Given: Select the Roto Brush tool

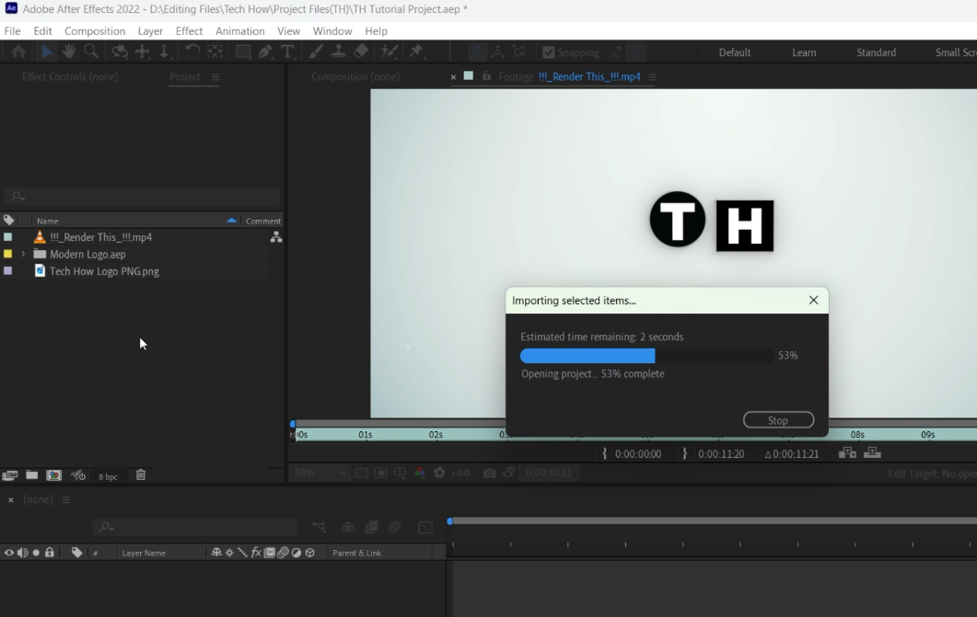Looking at the screenshot, I should [x=390, y=52].
